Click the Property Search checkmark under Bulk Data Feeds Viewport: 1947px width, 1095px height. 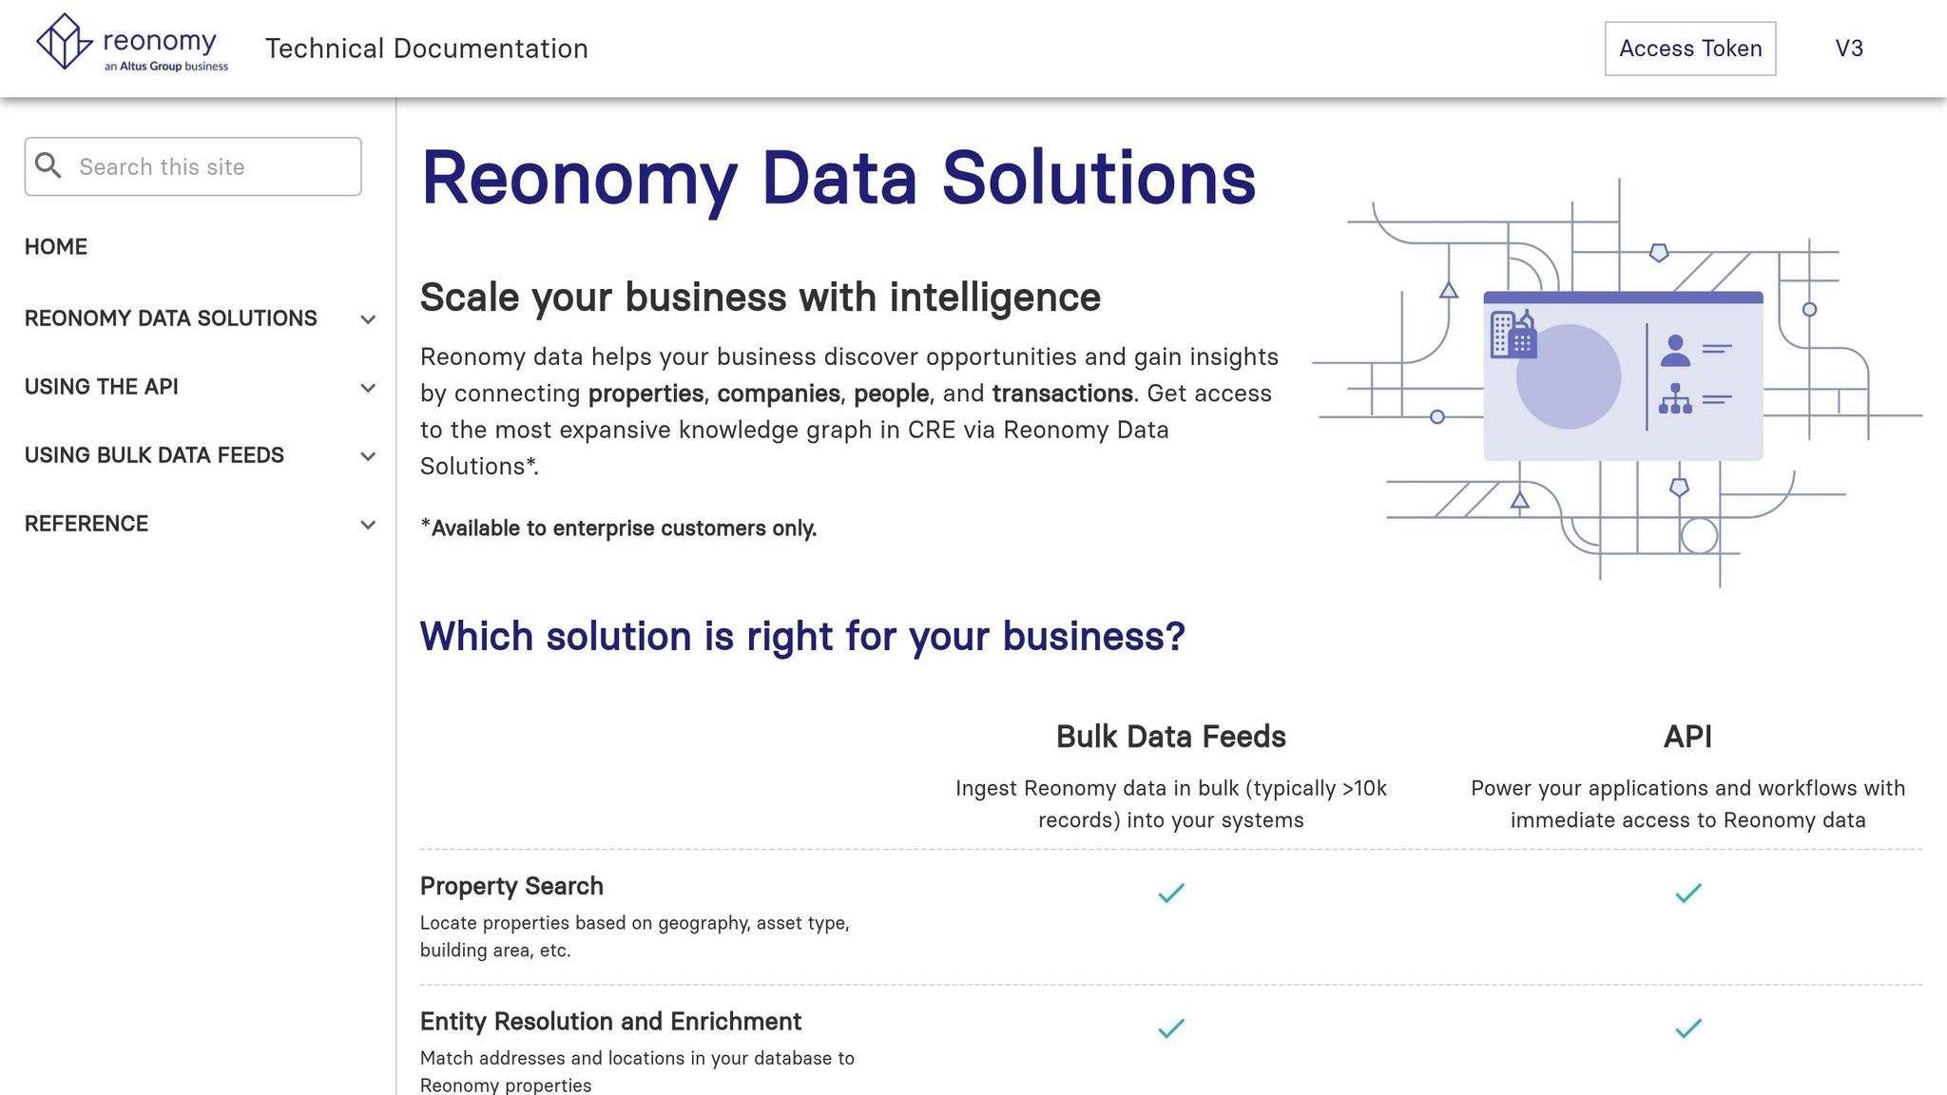click(1170, 892)
